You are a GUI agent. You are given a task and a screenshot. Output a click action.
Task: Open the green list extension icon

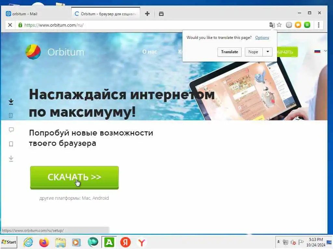307,25
